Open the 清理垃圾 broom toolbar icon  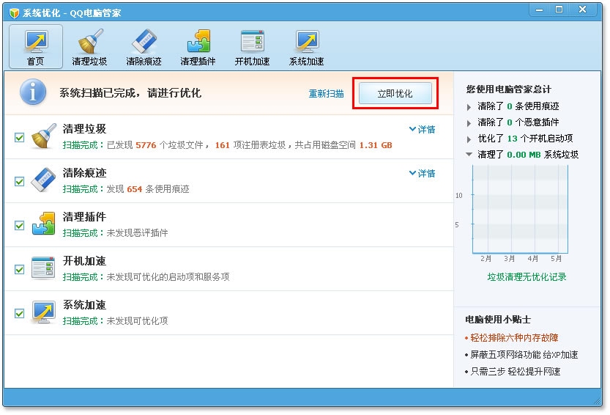pyautogui.click(x=89, y=47)
